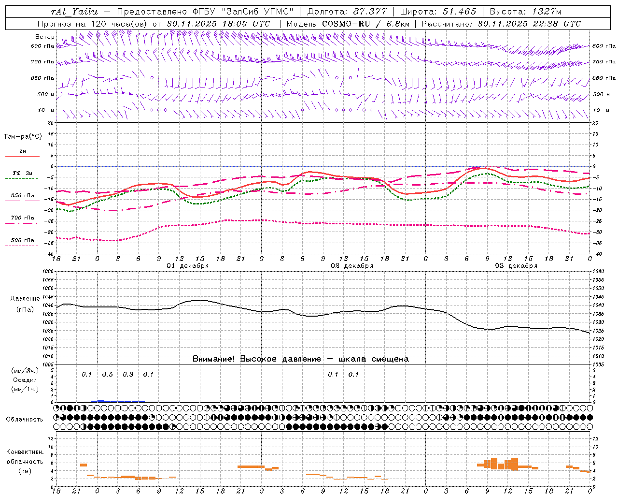Click the 03 декабря date label
This screenshot has height=495, width=618.
click(516, 266)
